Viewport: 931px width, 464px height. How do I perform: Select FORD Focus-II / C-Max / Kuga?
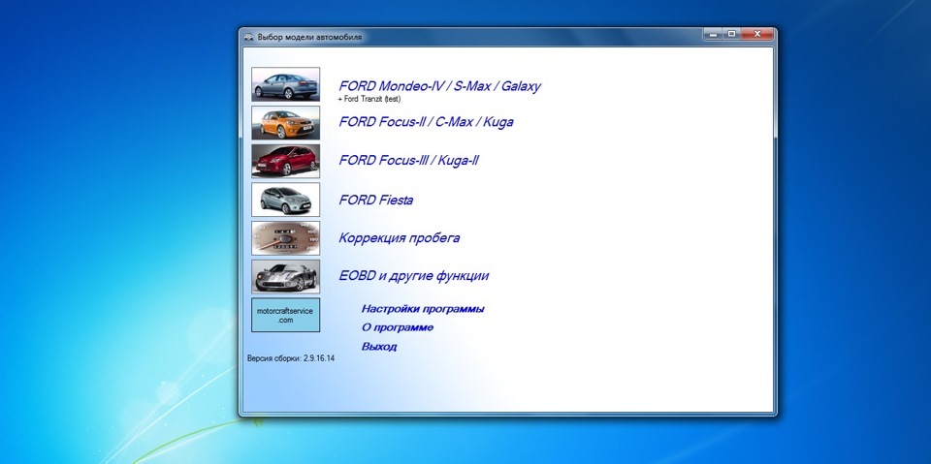[x=426, y=122]
